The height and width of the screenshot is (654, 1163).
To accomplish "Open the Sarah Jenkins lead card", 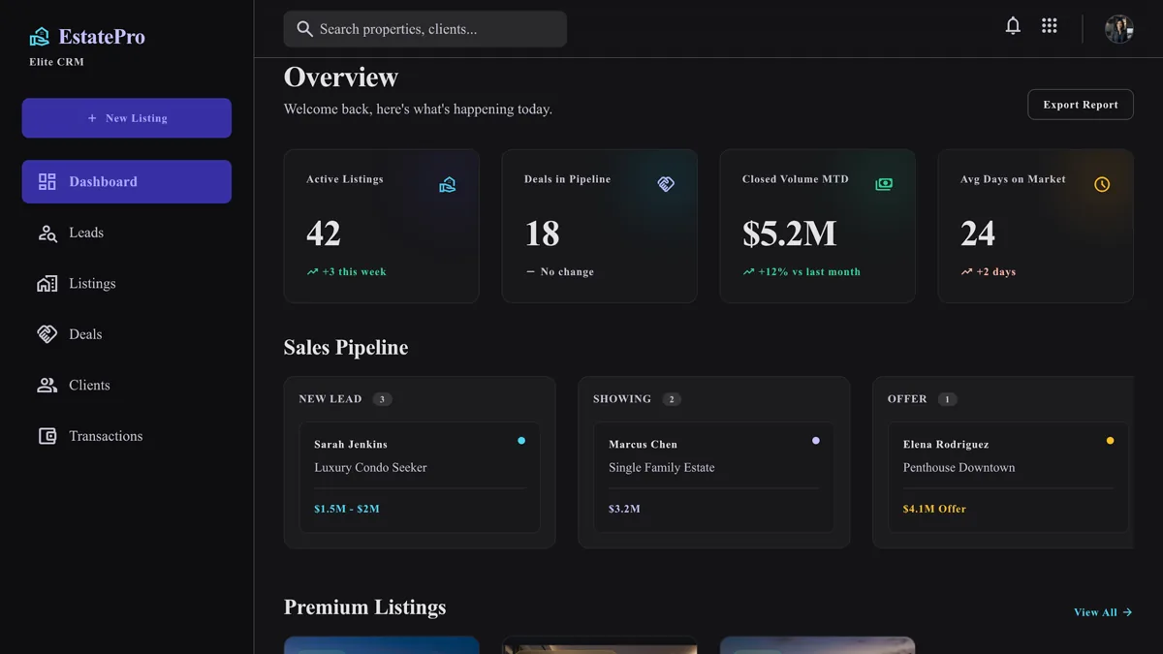I will 420,478.
